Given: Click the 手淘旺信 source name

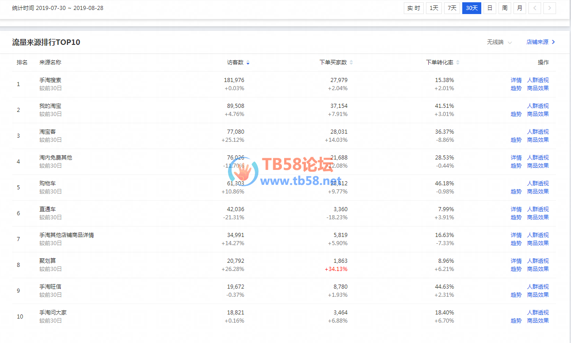Looking at the screenshot, I should pos(50,287).
